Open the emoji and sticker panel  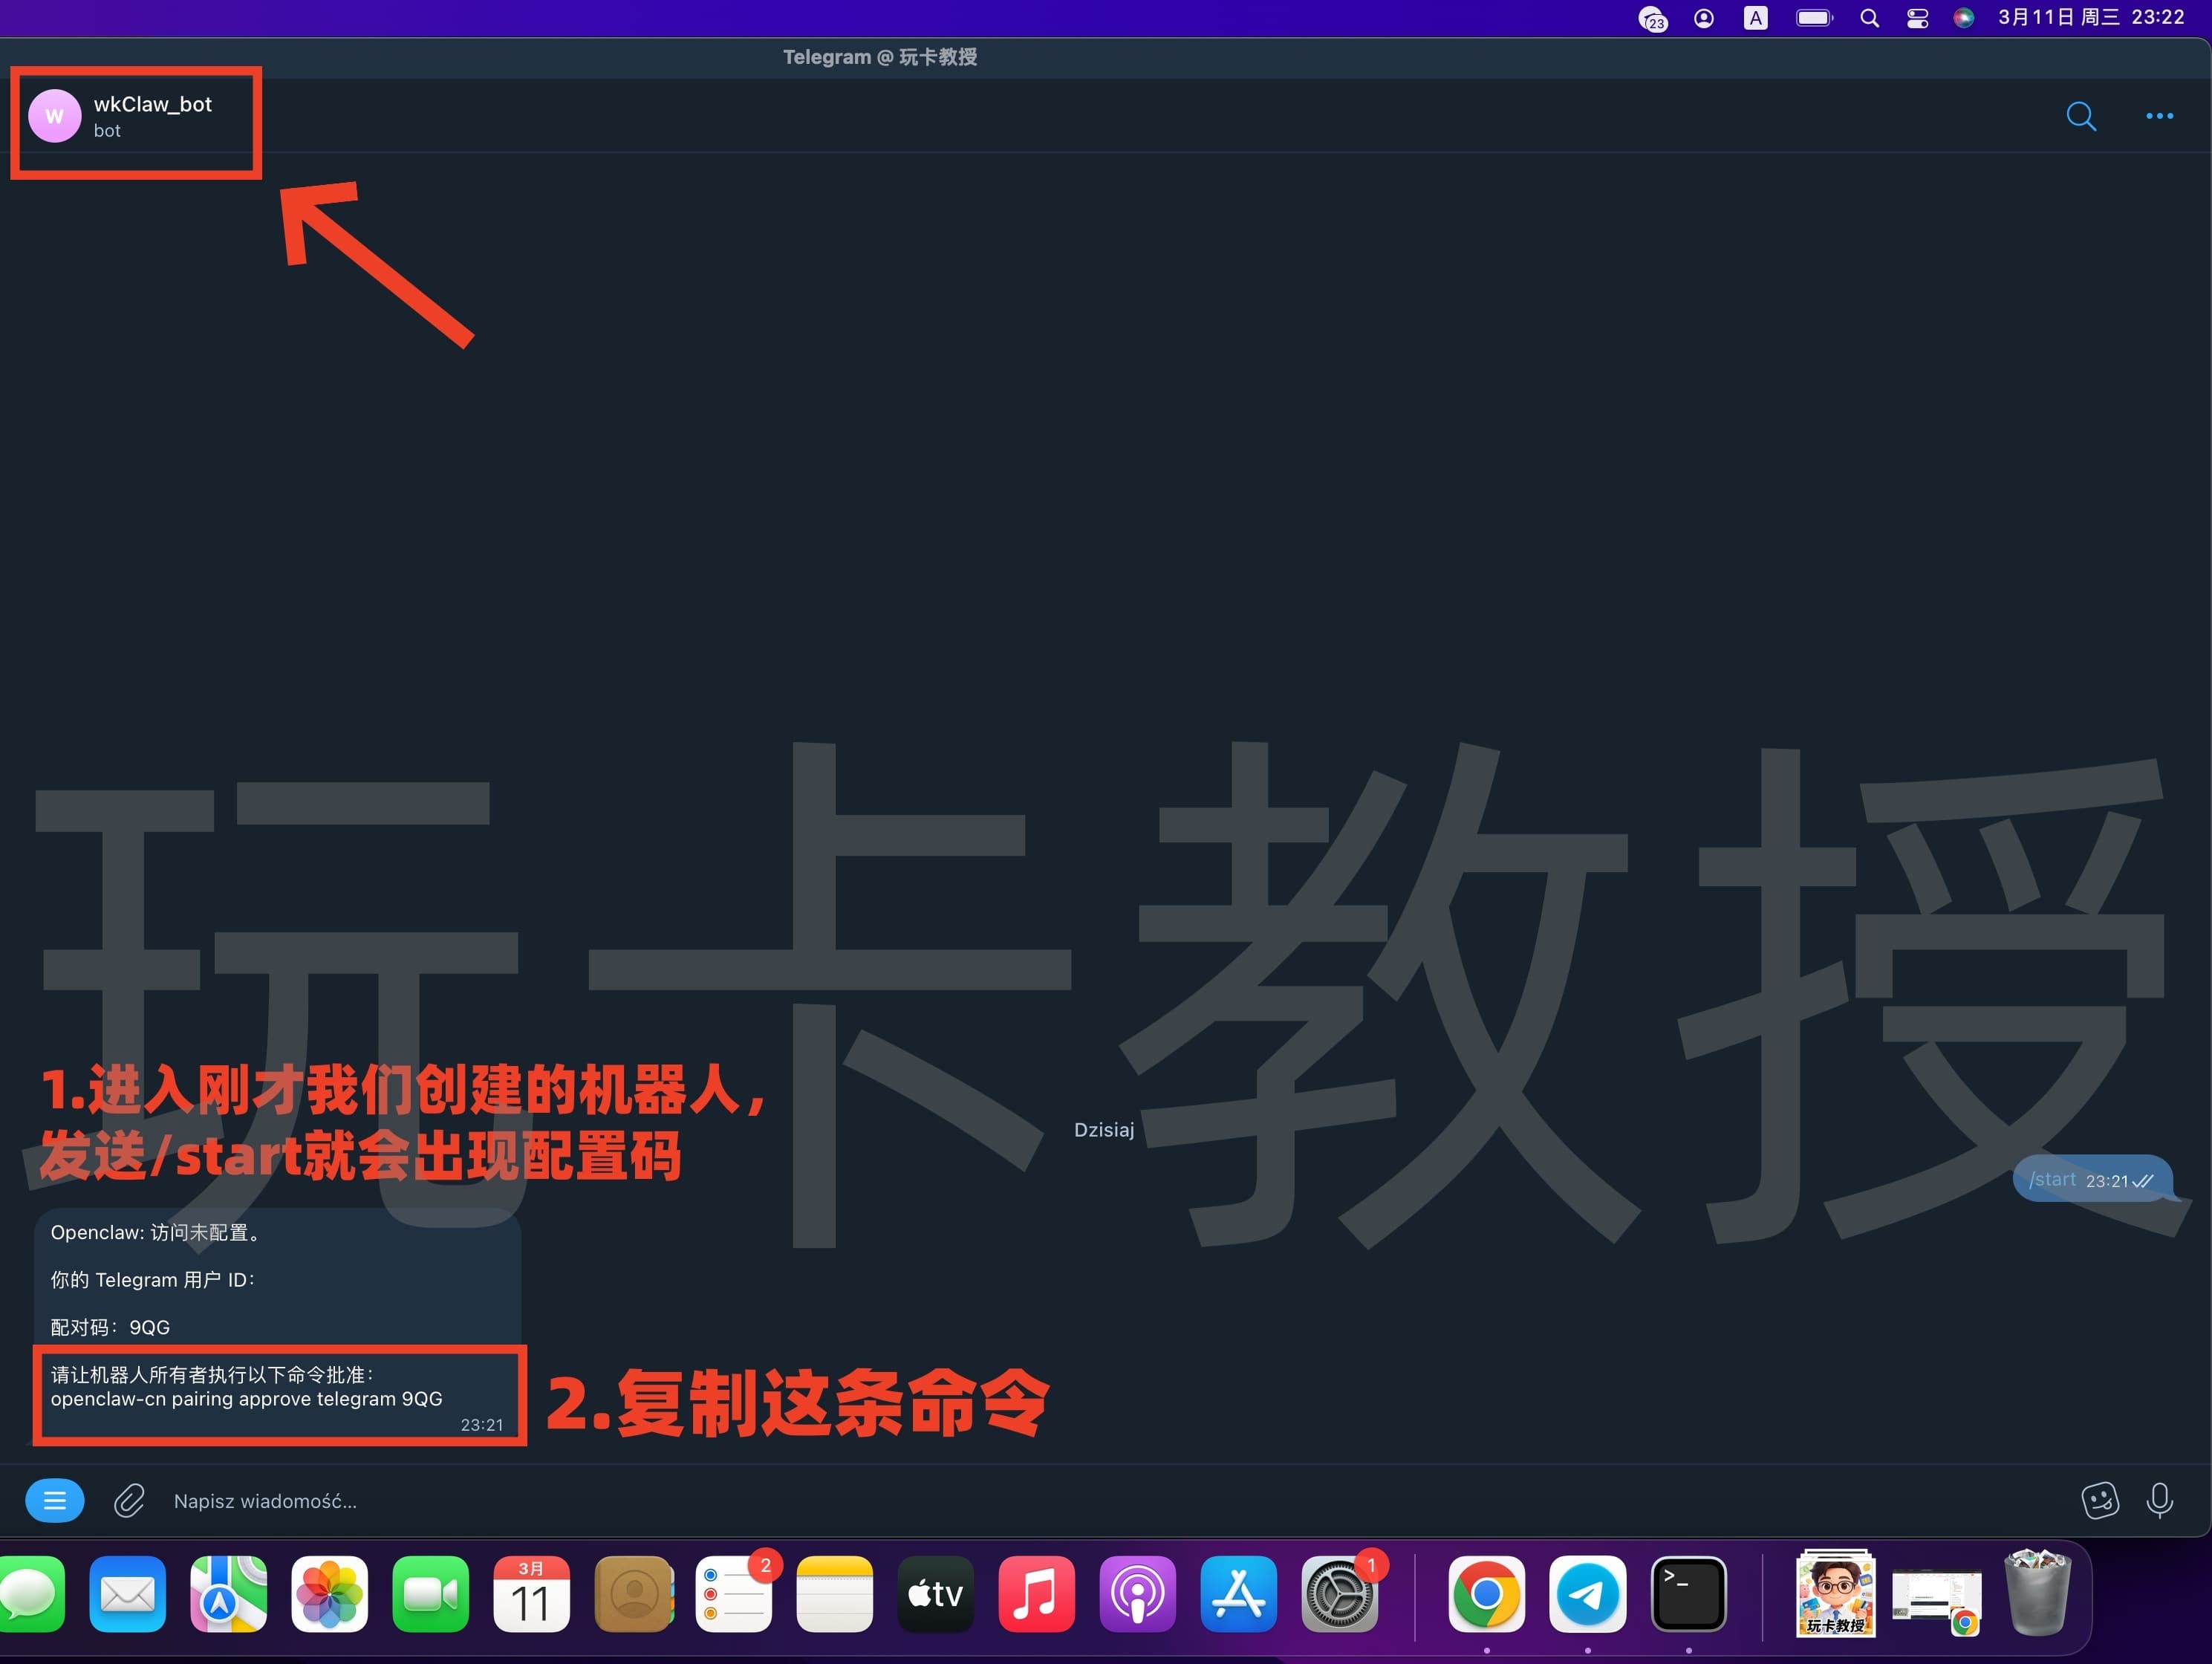tap(2100, 1500)
